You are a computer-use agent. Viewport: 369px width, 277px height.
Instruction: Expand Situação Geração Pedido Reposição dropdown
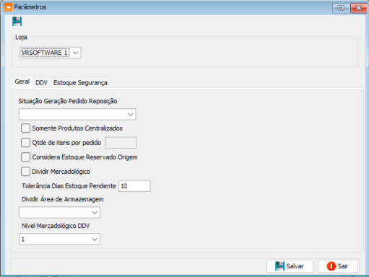click(77, 114)
